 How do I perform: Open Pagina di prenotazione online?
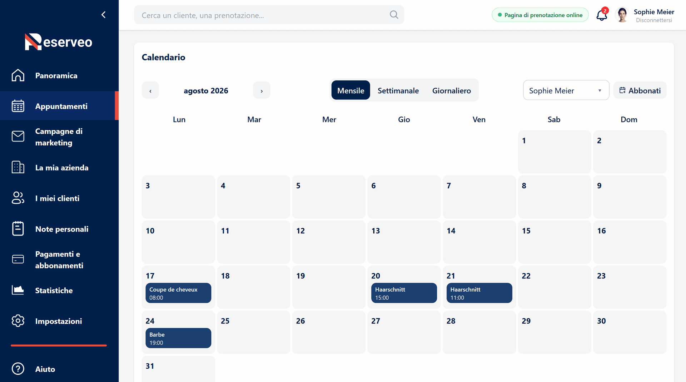(540, 15)
